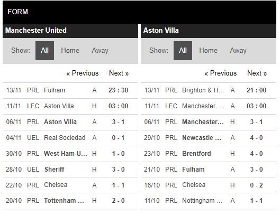Open the Fulham 13/11 fixture row
The image size is (280, 216).
(x=70, y=90)
